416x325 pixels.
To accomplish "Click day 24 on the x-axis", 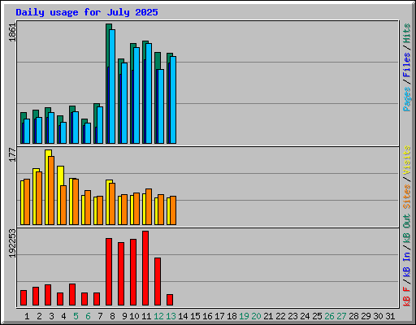I will (x=305, y=316).
